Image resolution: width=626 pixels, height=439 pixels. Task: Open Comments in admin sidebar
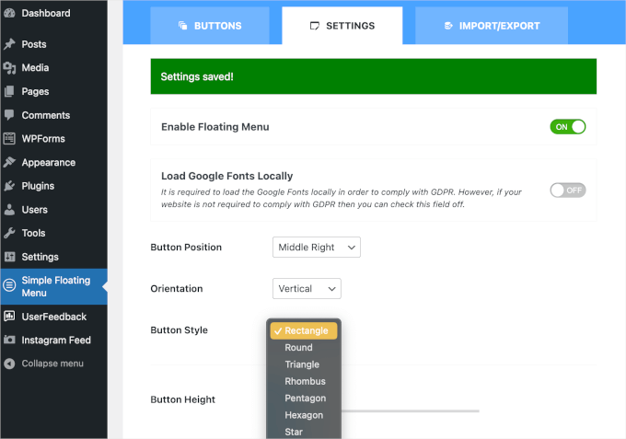pyautogui.click(x=53, y=115)
